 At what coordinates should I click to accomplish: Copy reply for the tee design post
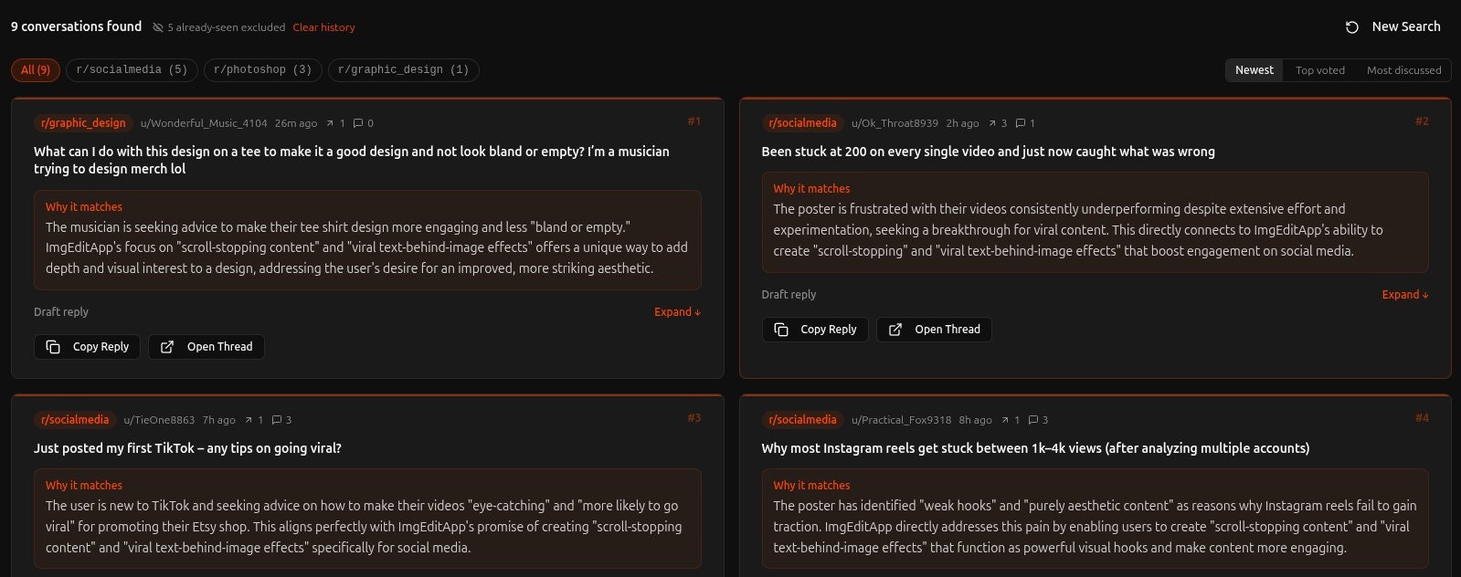88,347
